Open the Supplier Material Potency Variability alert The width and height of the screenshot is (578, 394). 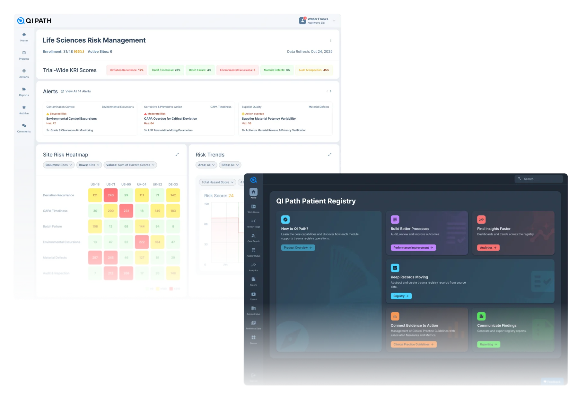[285, 119]
